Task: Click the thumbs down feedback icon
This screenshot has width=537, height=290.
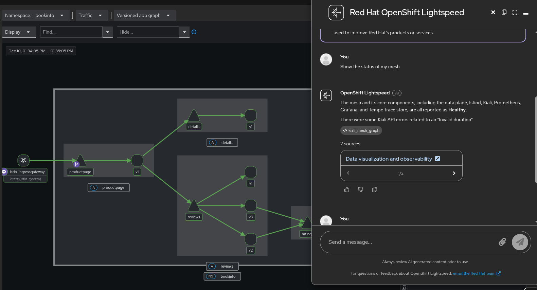Action: coord(360,189)
